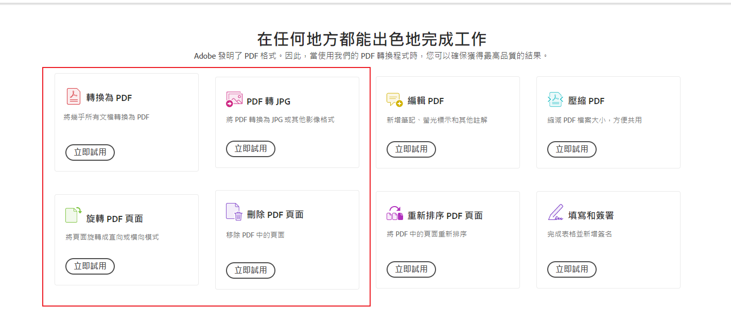Viewport: 731px width, 322px height.
Task: Click the 重新排序 PDF 頁面 reorder icon
Action: click(395, 213)
